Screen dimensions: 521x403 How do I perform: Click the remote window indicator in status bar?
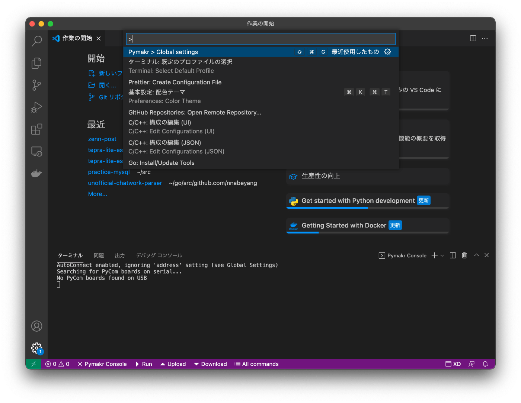click(x=33, y=364)
